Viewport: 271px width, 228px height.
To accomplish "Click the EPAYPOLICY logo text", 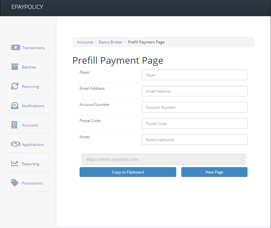I will [27, 7].
